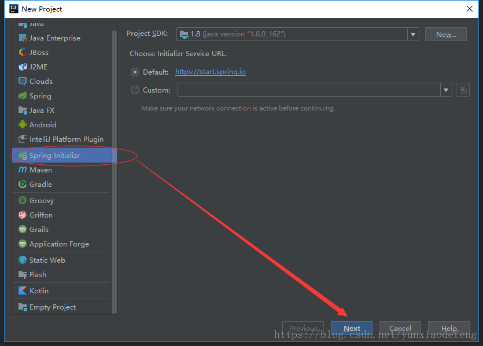This screenshot has width=483, height=346.
Task: Click the Spring Initializr icon
Action: [x=23, y=156]
